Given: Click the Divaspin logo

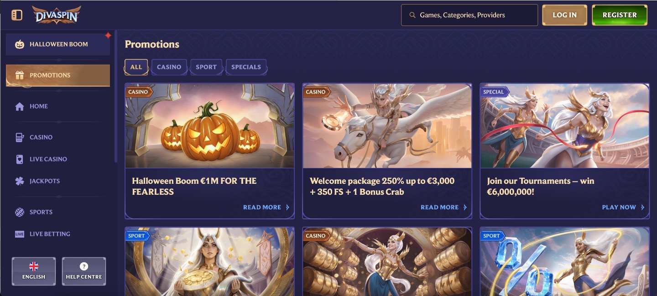Looking at the screenshot, I should [x=57, y=15].
